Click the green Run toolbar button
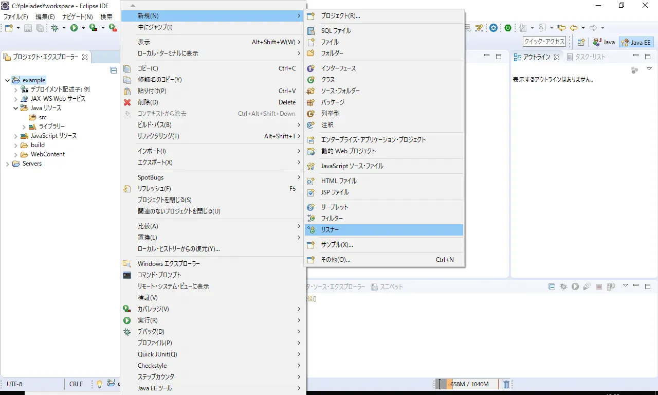The image size is (658, 395). (74, 28)
